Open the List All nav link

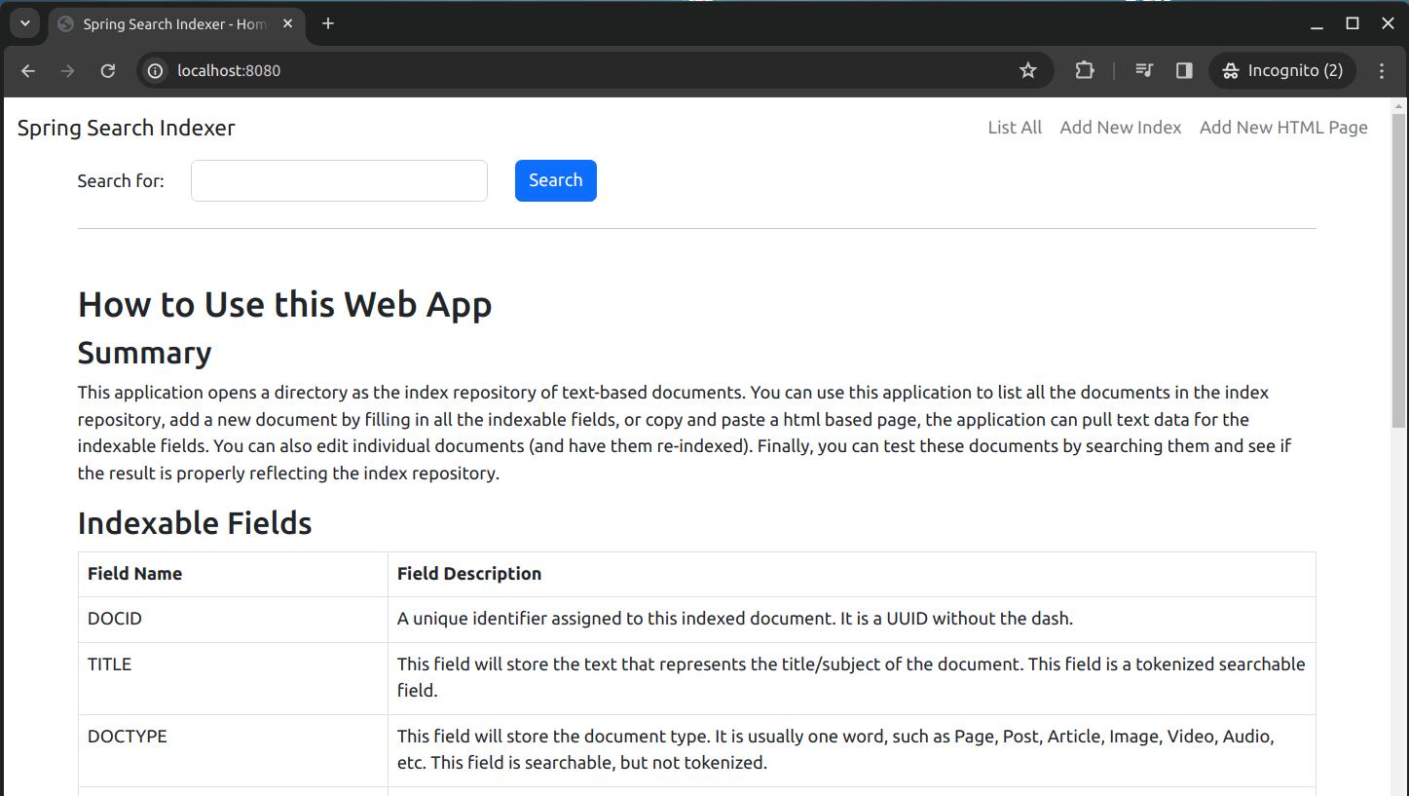(1014, 128)
